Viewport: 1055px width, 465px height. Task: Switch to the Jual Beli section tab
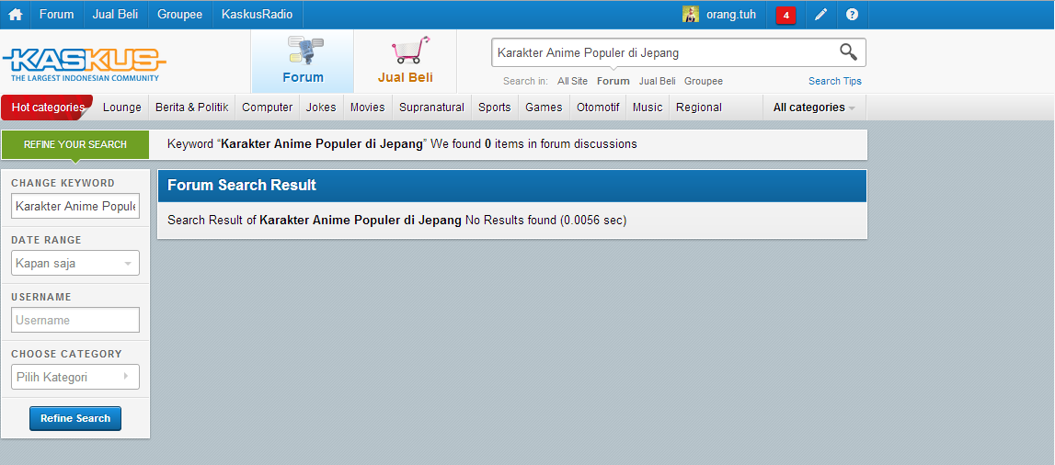[x=405, y=62]
